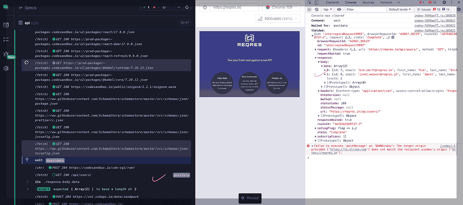Clear the console with the ban icon

pyautogui.click(x=317, y=10)
